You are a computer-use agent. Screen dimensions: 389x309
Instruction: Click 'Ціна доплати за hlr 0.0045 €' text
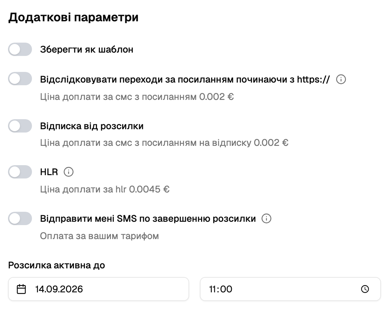(105, 189)
